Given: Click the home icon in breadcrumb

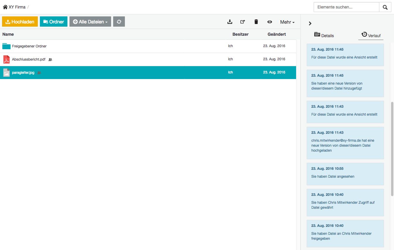Looking at the screenshot, I should click(x=5, y=7).
